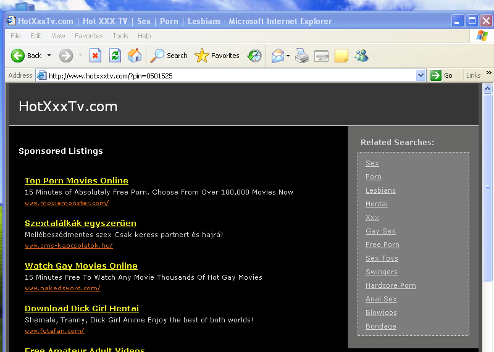The width and height of the screenshot is (494, 352).
Task: Select the Bondage related search
Action: [380, 326]
